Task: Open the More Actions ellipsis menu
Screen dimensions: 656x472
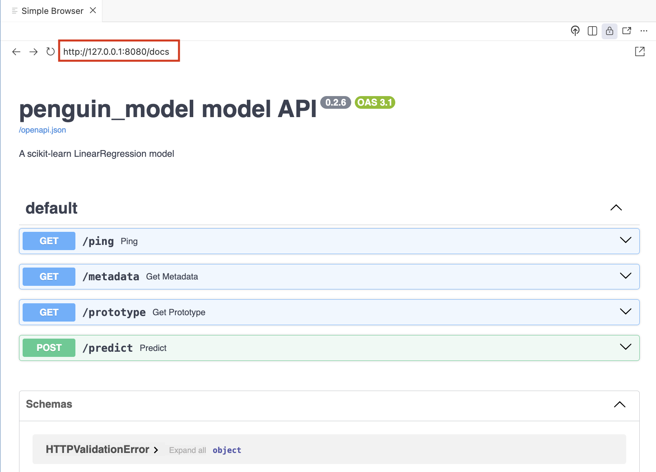Action: click(x=644, y=31)
